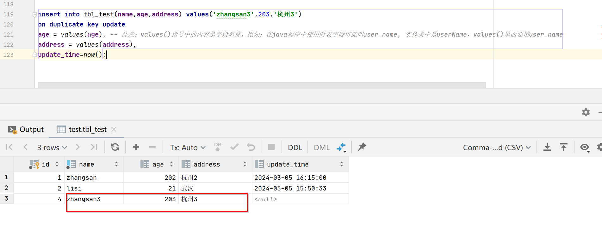Click the fold end marker at line 123
The height and width of the screenshot is (252, 602).
click(34, 55)
